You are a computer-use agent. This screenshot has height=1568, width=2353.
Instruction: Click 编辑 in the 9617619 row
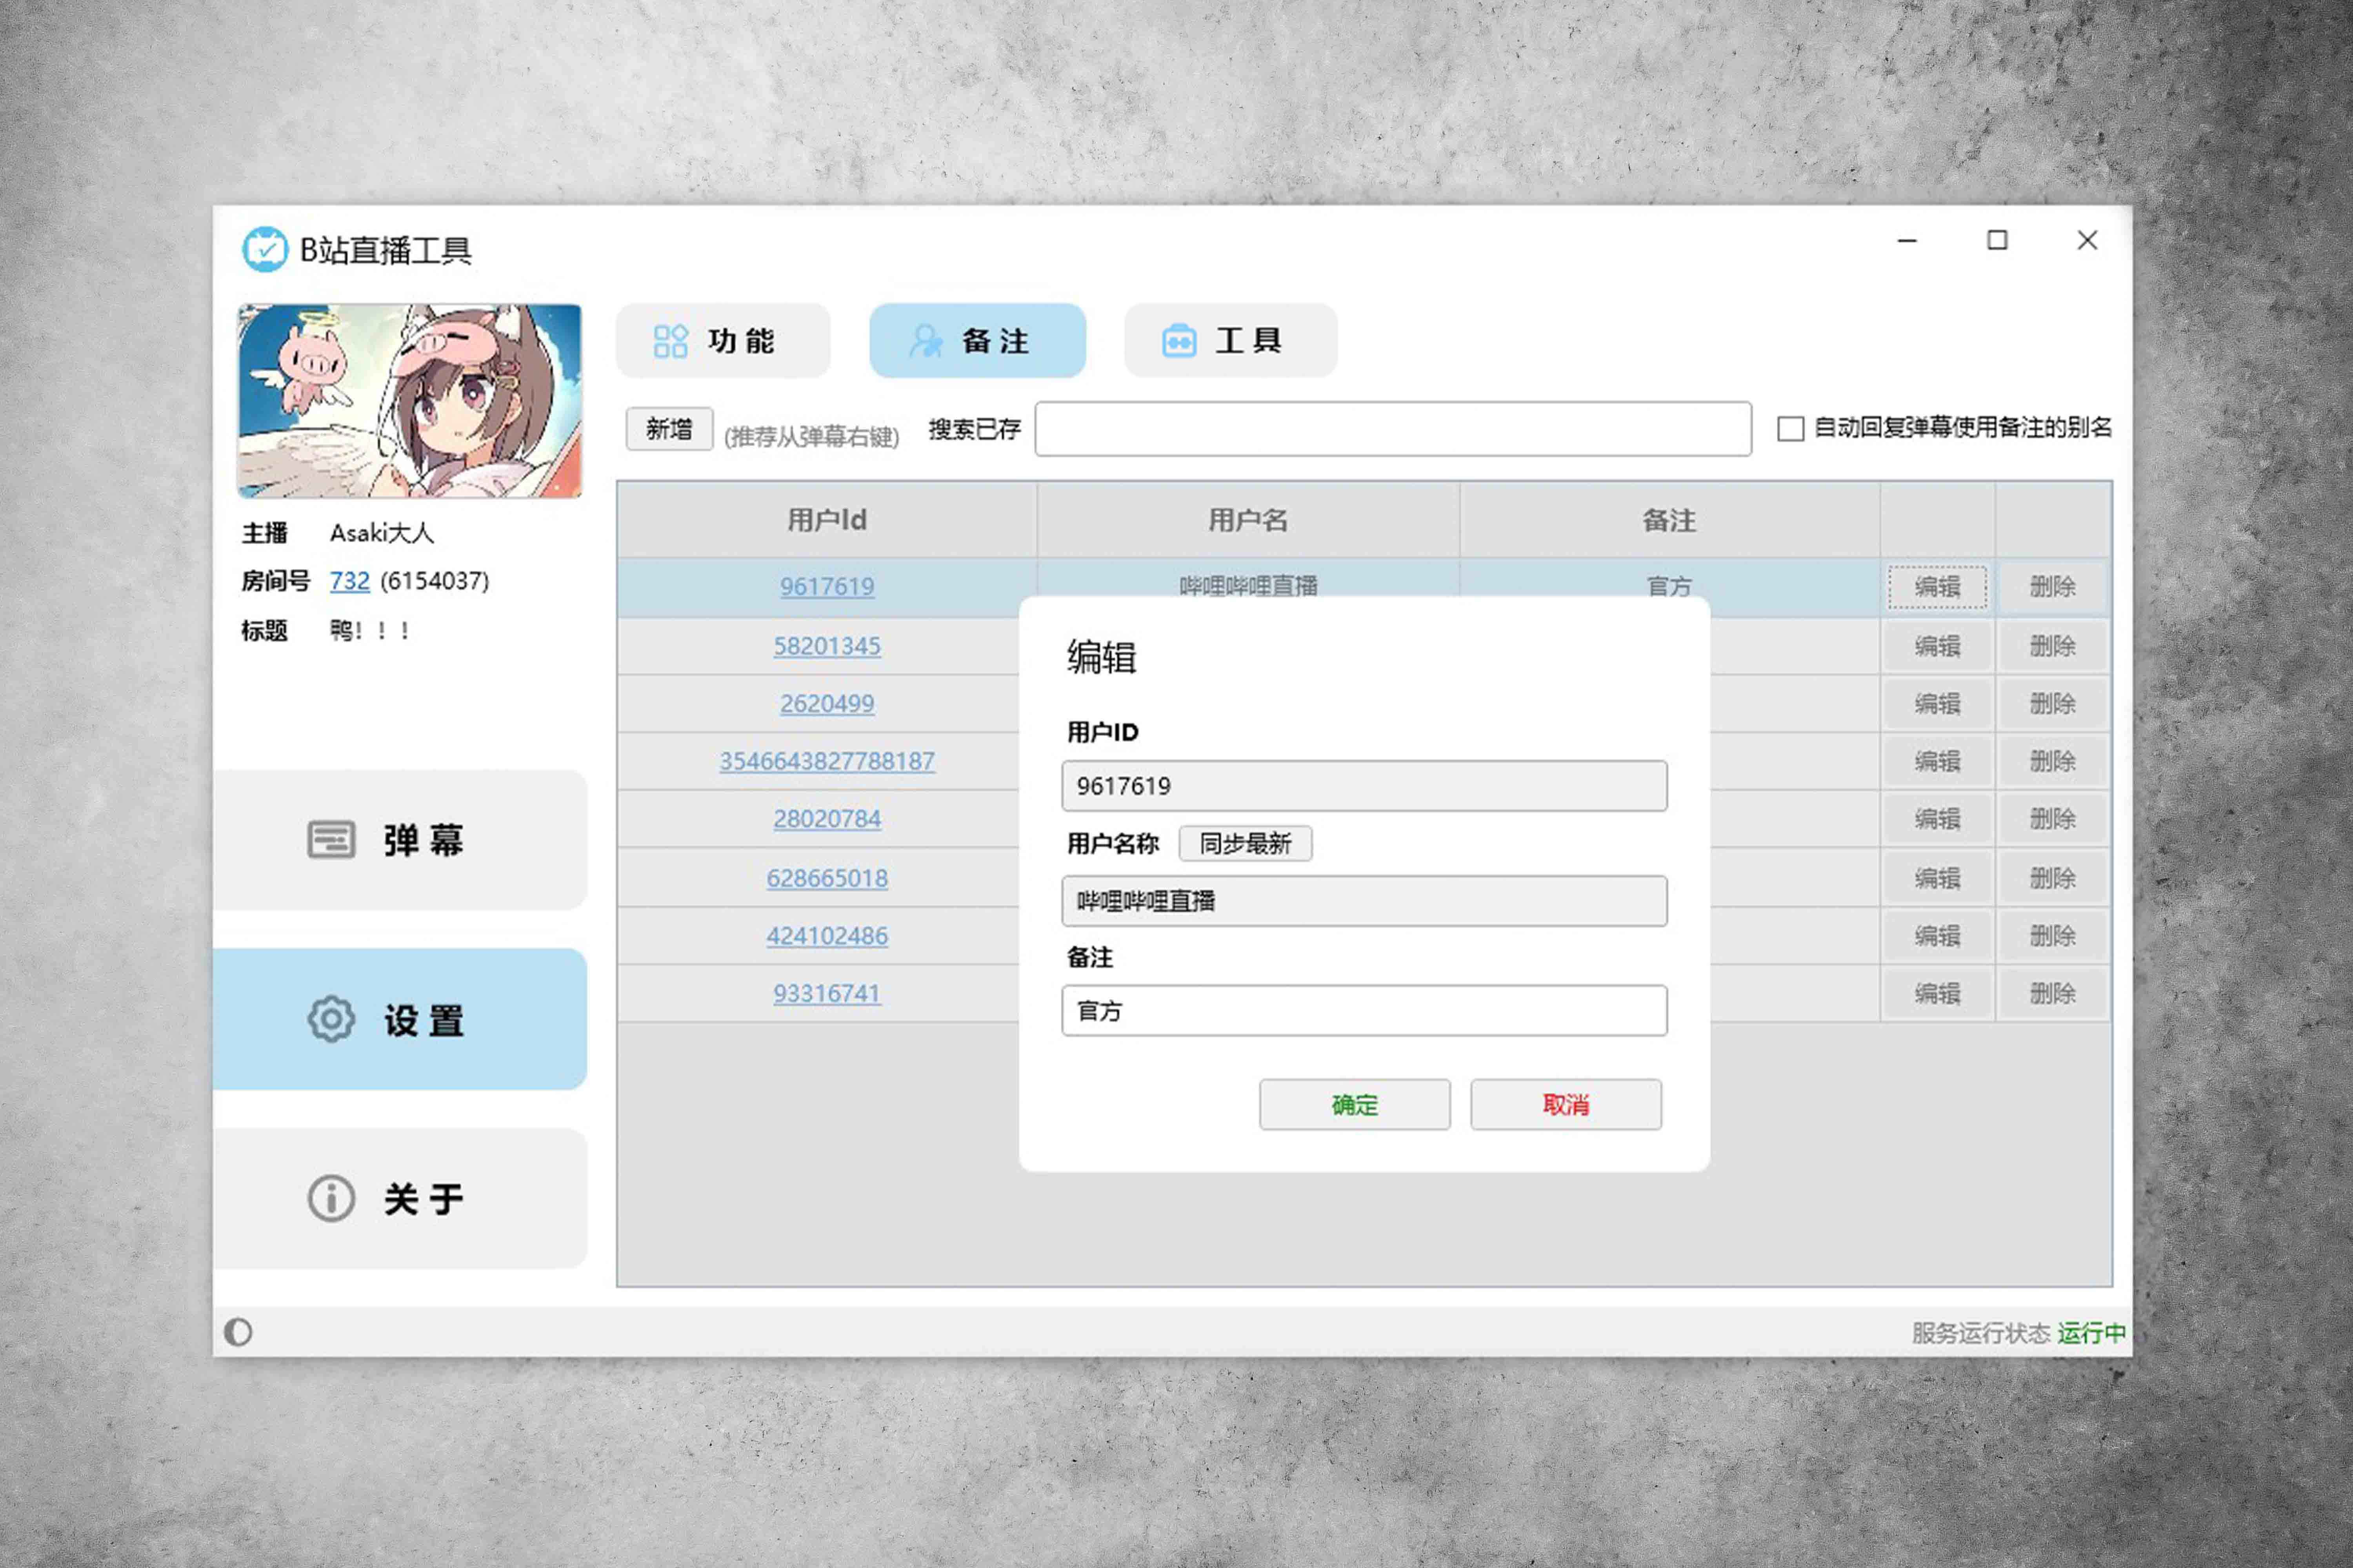pyautogui.click(x=1938, y=587)
